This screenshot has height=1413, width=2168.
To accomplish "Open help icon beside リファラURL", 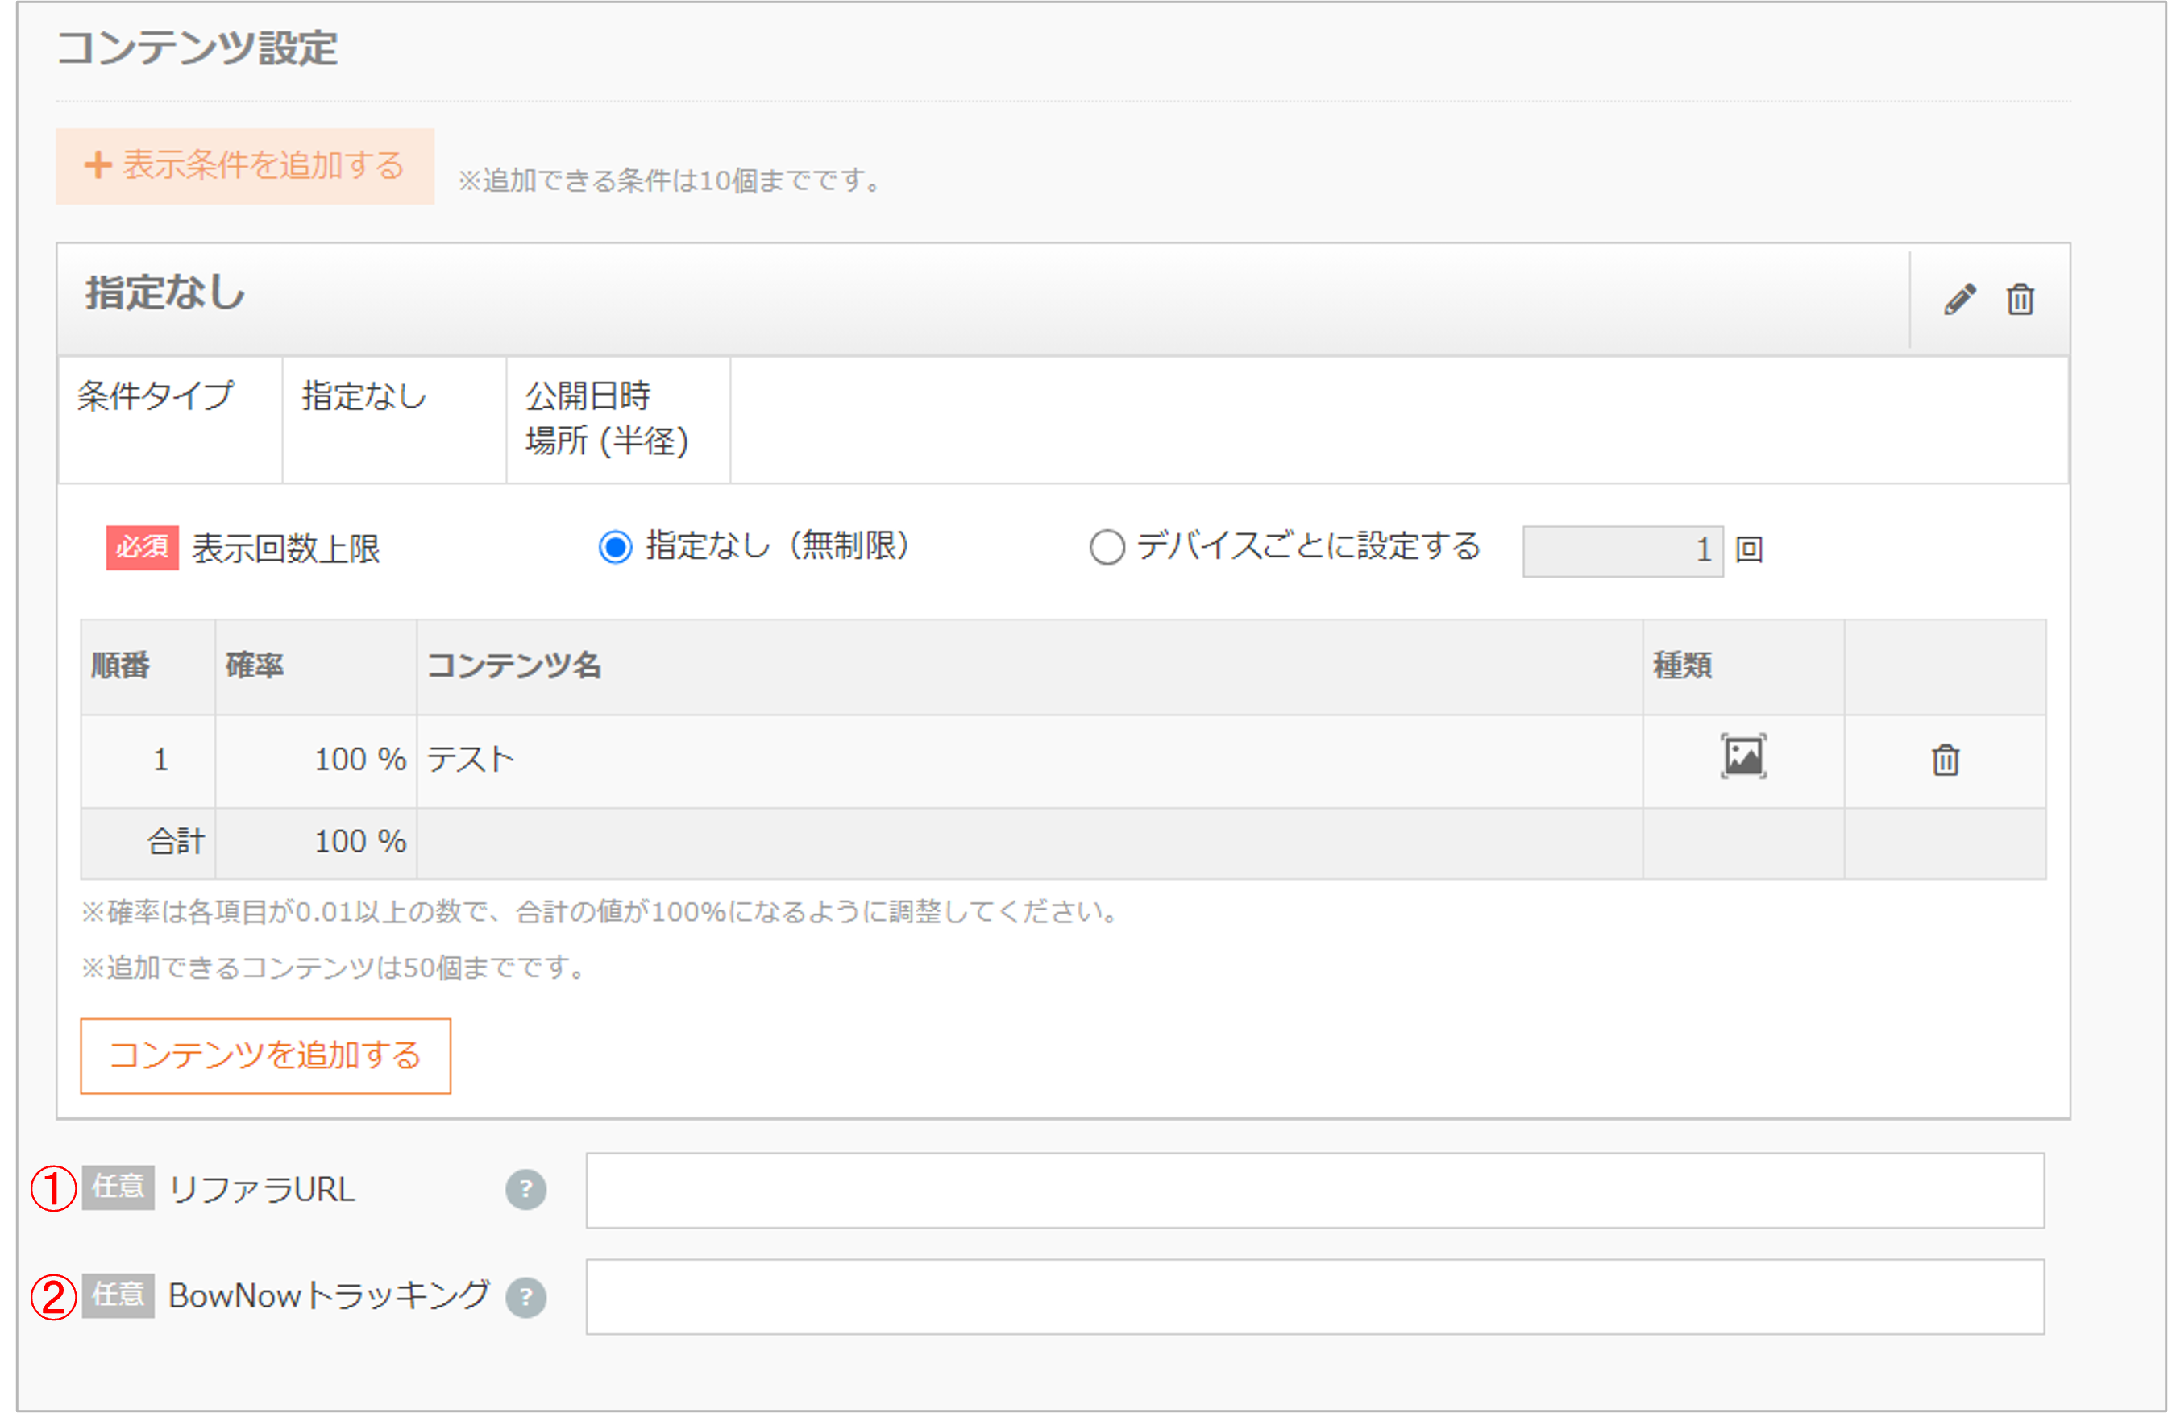I will tap(525, 1189).
